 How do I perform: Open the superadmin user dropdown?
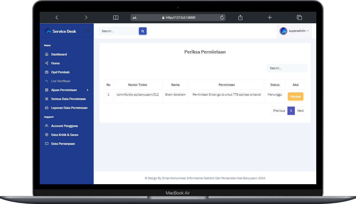(x=294, y=31)
